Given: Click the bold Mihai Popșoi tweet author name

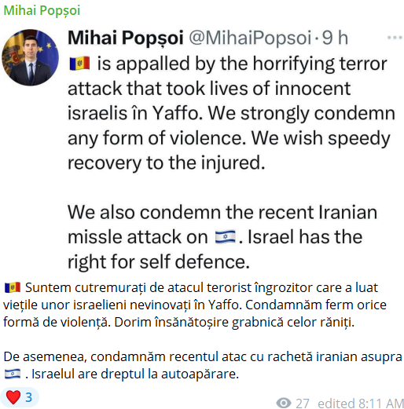Looking at the screenshot, I should point(126,38).
